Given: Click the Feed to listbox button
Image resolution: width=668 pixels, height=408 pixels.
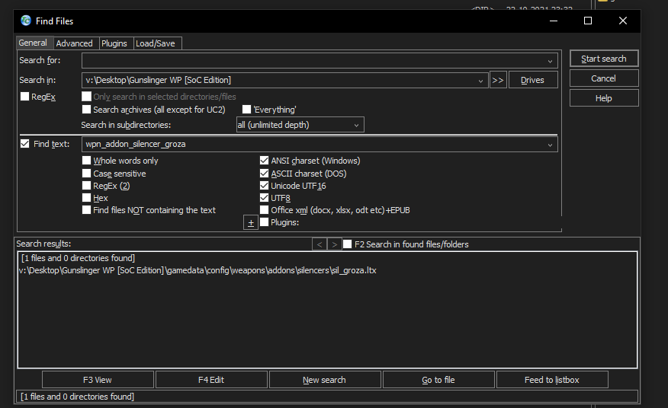Looking at the screenshot, I should 552,380.
